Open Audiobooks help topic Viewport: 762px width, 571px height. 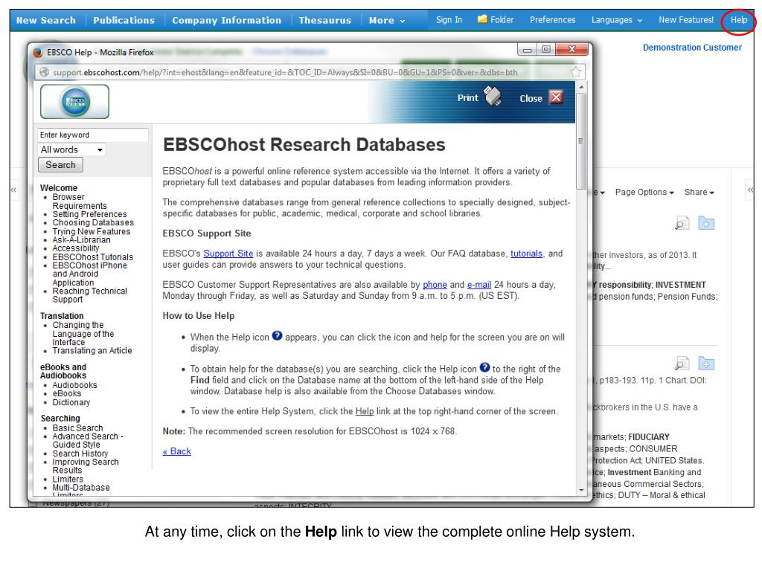75,385
